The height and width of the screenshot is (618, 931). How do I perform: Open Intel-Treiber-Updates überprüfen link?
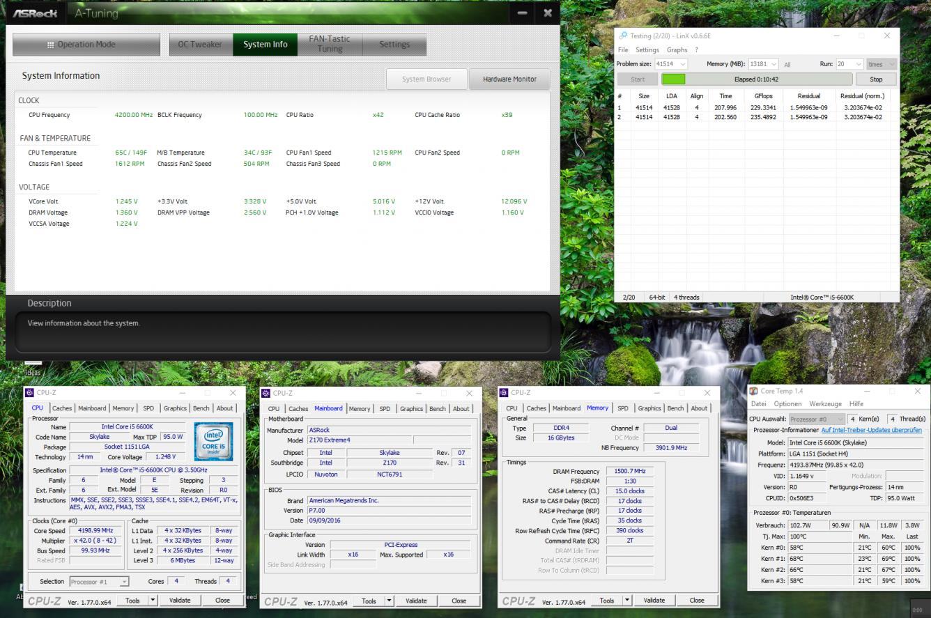coord(872,430)
